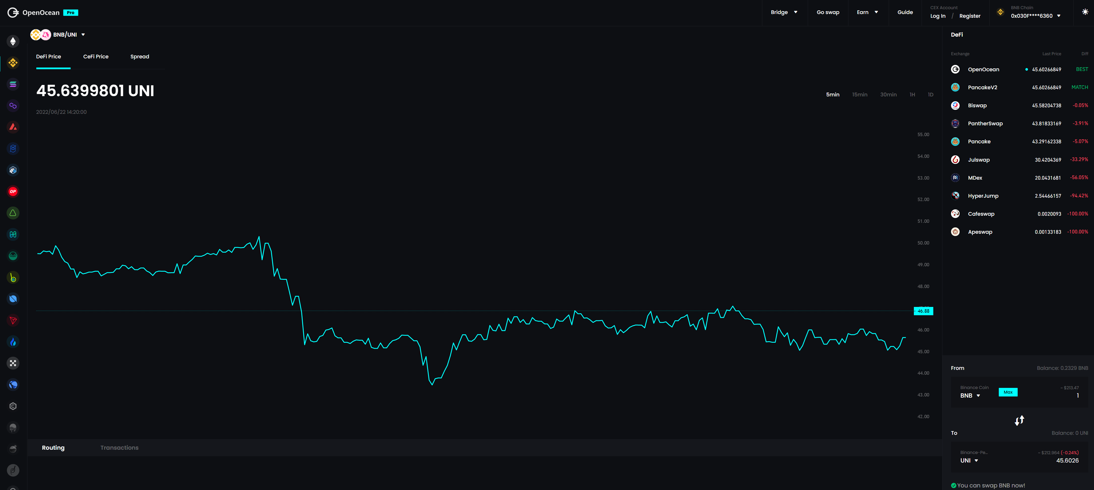
Task: Switch chart interval to 15min
Action: [859, 94]
